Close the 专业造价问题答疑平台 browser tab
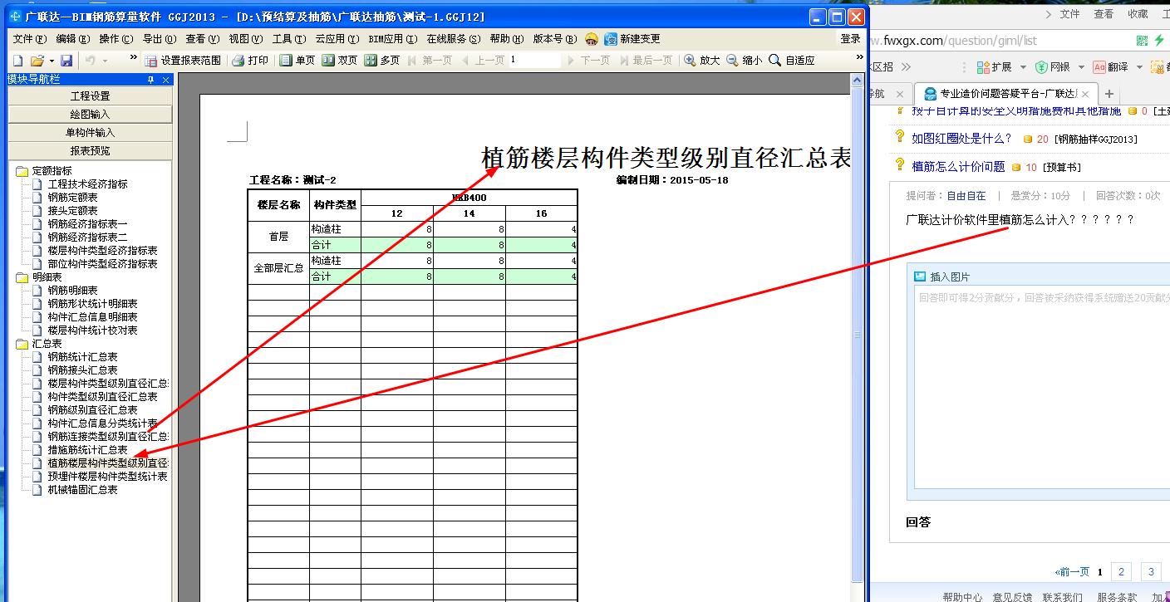The height and width of the screenshot is (602, 1170). click(x=1085, y=94)
